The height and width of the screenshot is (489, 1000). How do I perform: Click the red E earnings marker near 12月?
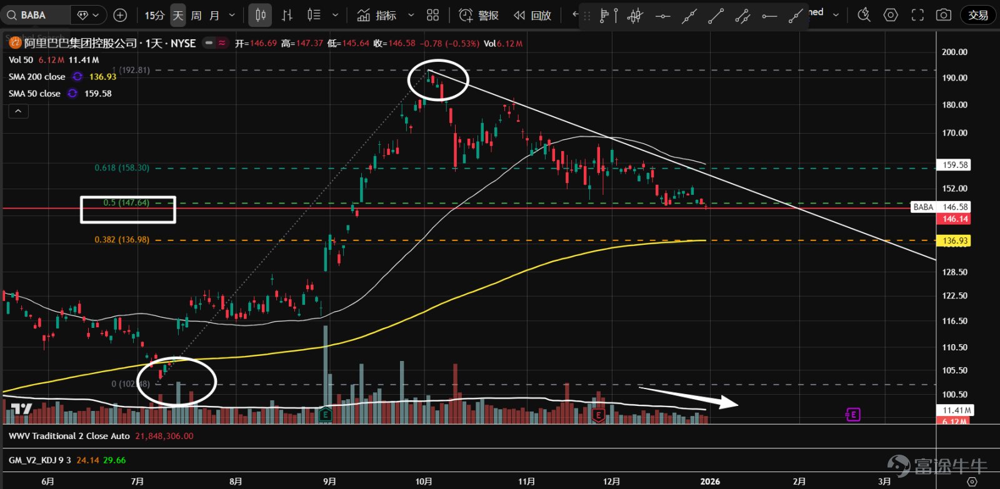click(x=599, y=415)
